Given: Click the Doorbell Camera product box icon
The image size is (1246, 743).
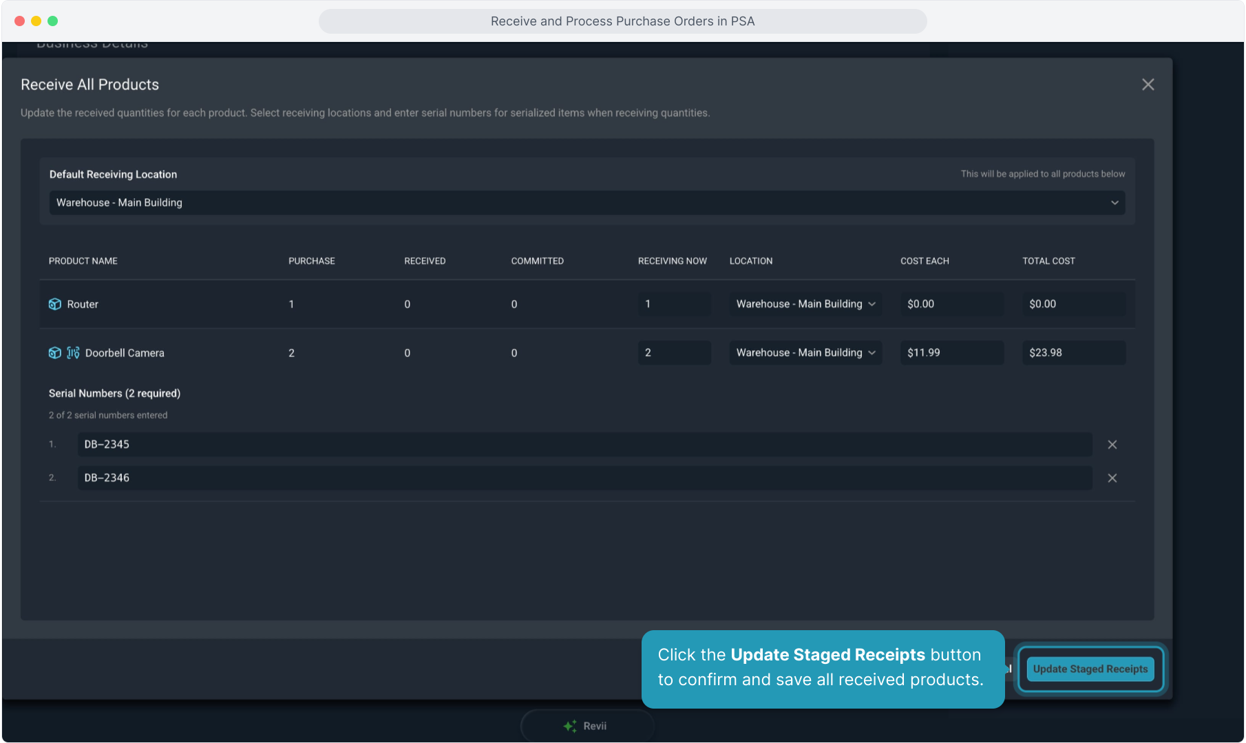Looking at the screenshot, I should pos(55,353).
